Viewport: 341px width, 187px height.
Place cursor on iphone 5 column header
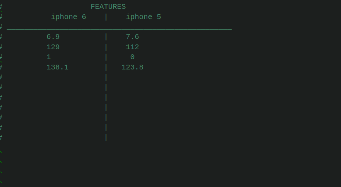pyautogui.click(x=144, y=17)
